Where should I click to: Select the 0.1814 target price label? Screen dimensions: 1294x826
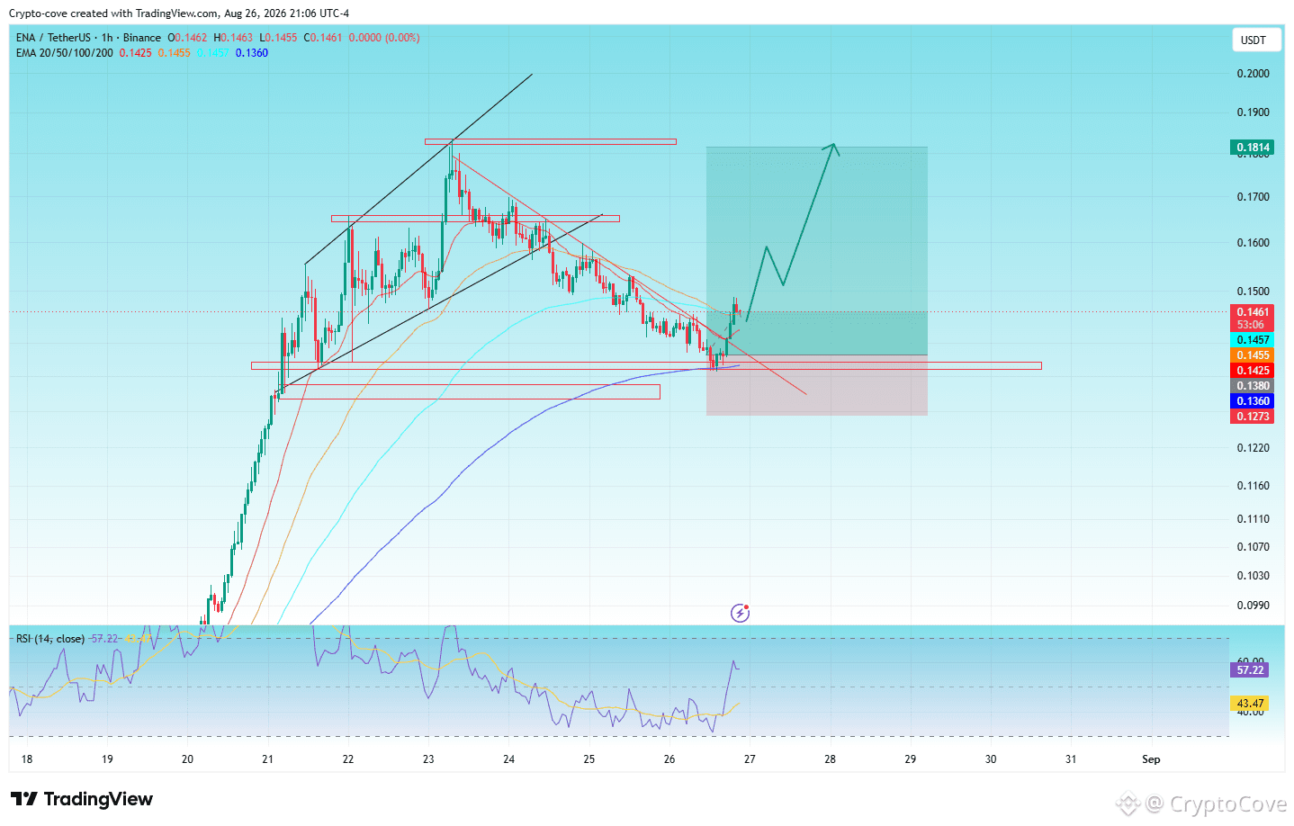(1253, 148)
